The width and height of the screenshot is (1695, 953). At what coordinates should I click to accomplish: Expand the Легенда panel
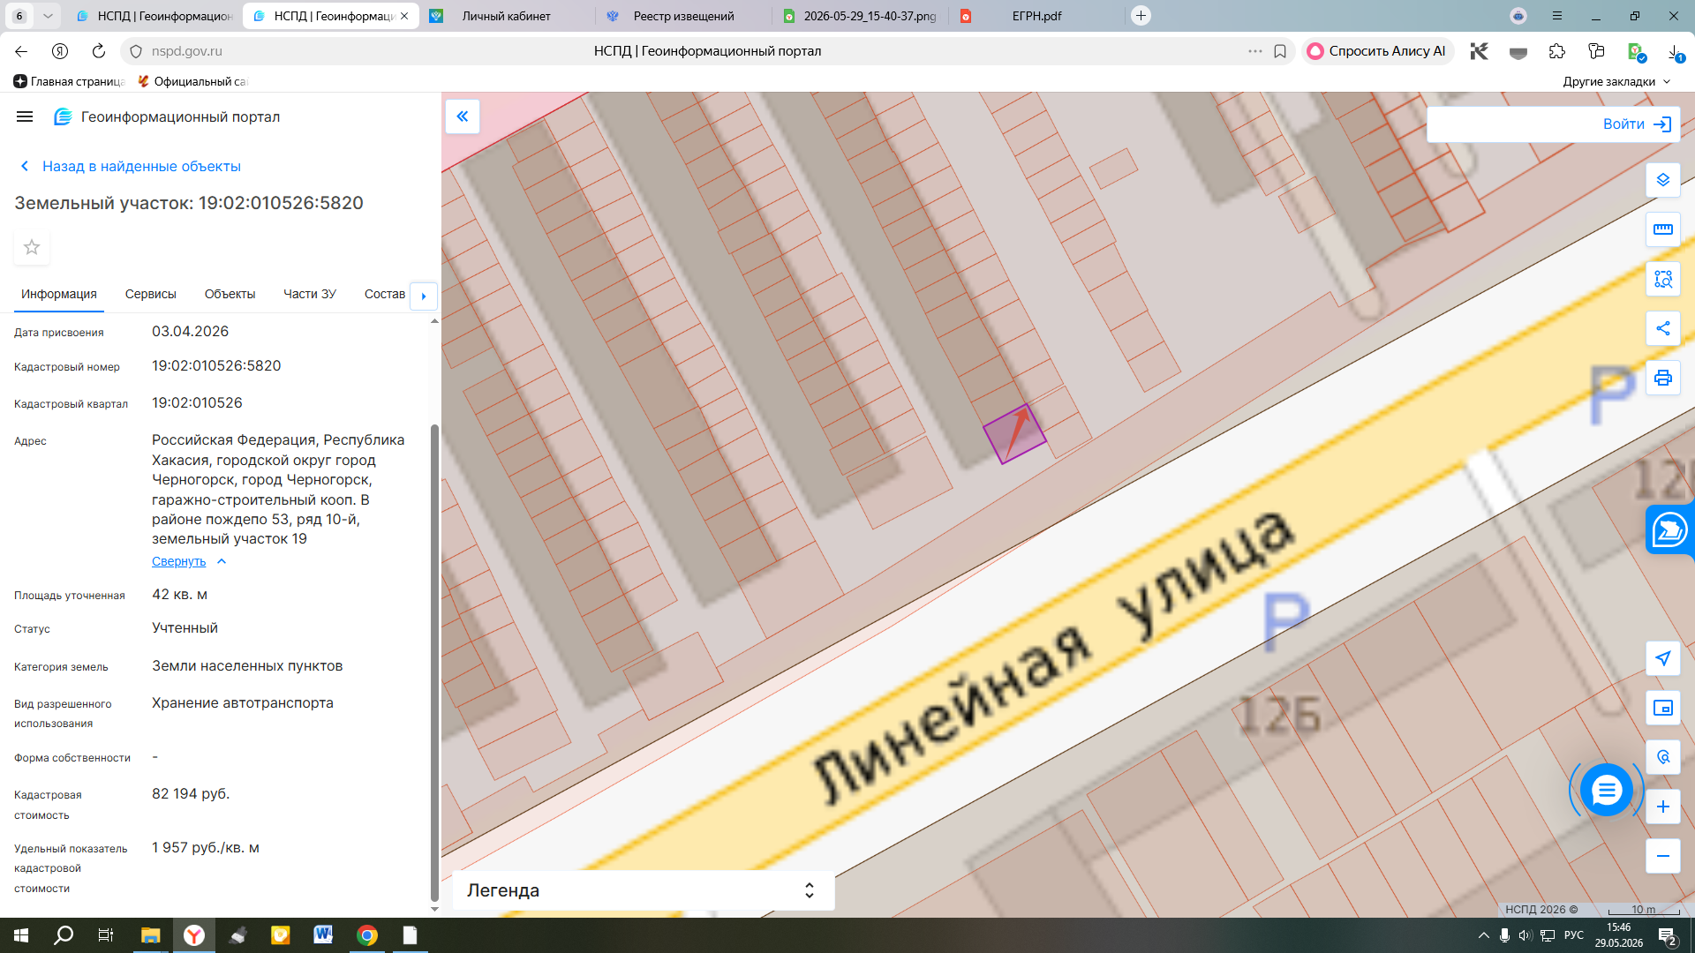(643, 890)
